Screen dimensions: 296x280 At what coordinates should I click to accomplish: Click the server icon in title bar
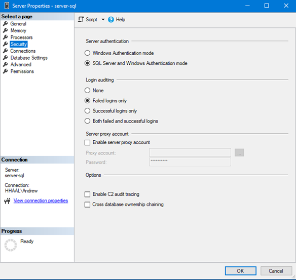point(7,6)
